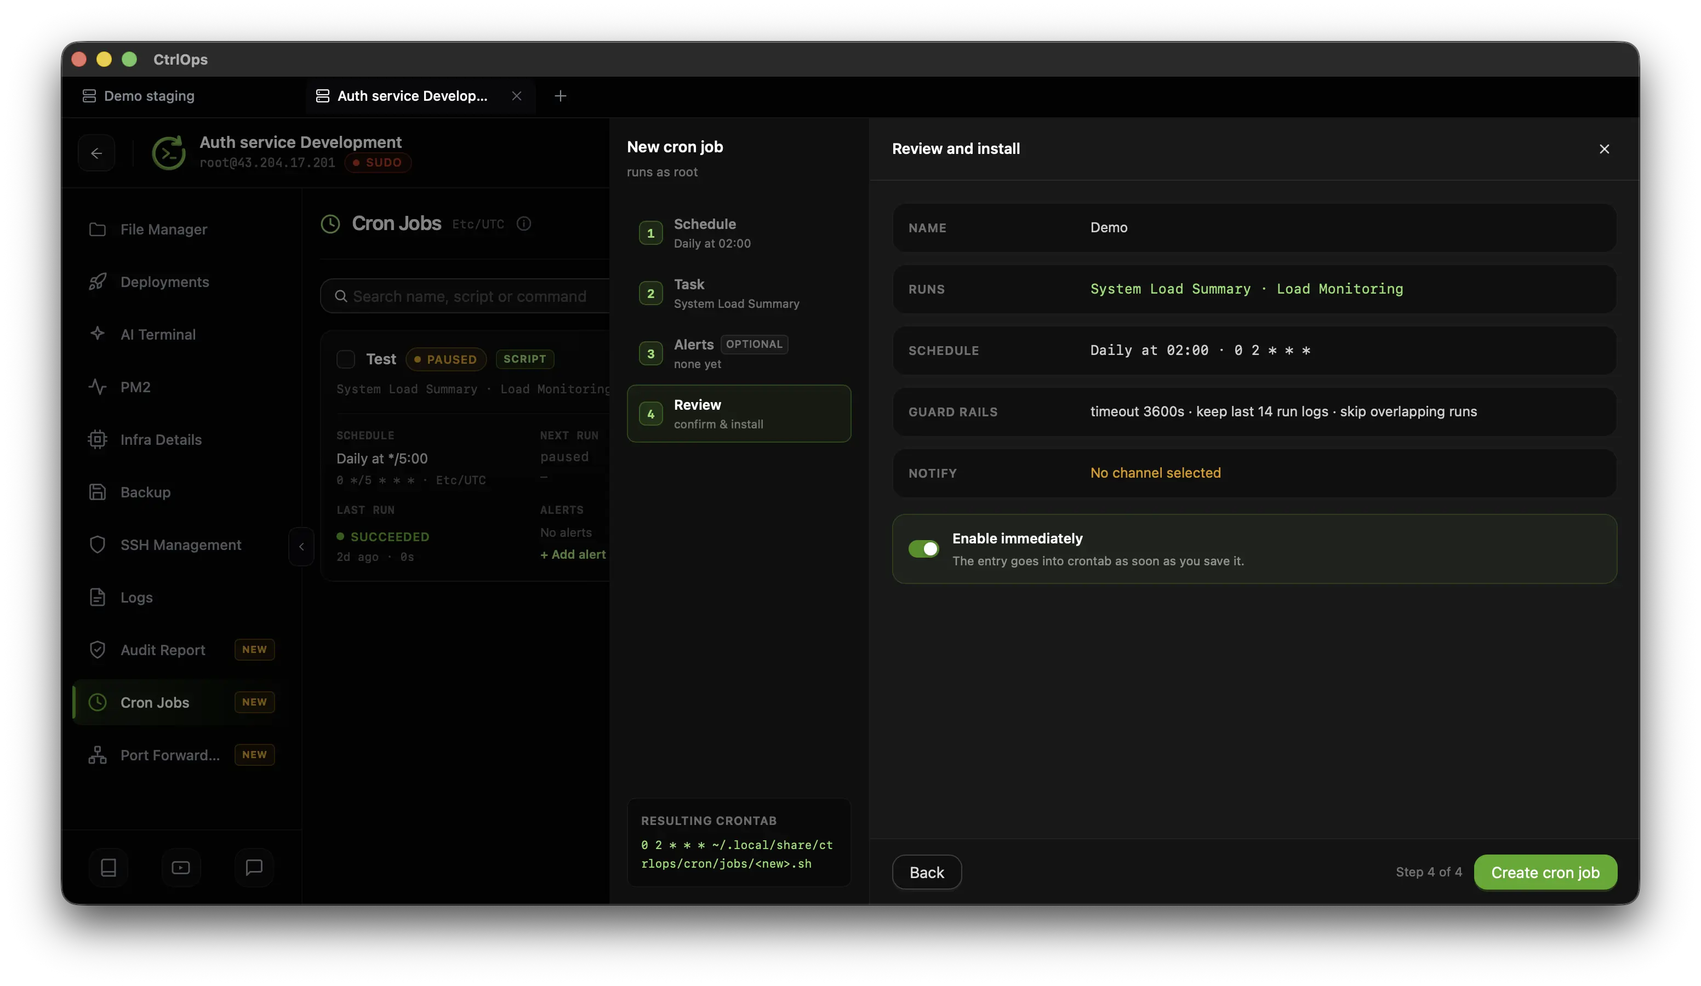Click the search magnifier icon

(x=341, y=297)
